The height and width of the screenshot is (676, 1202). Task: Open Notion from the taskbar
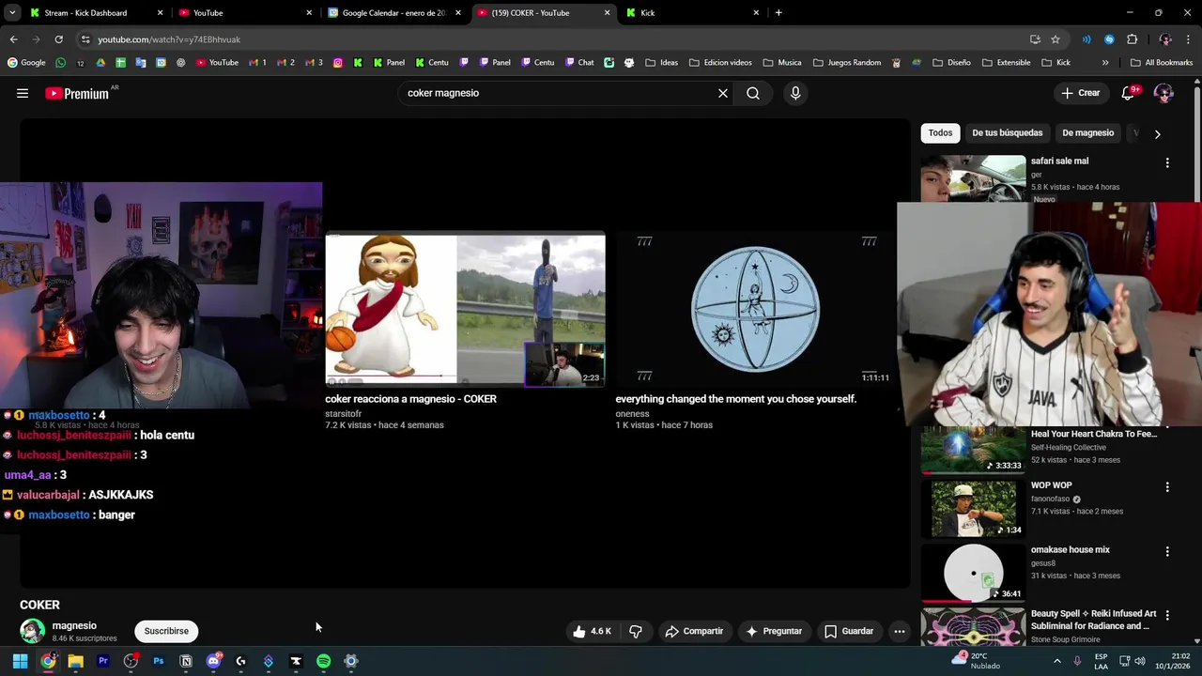click(186, 661)
